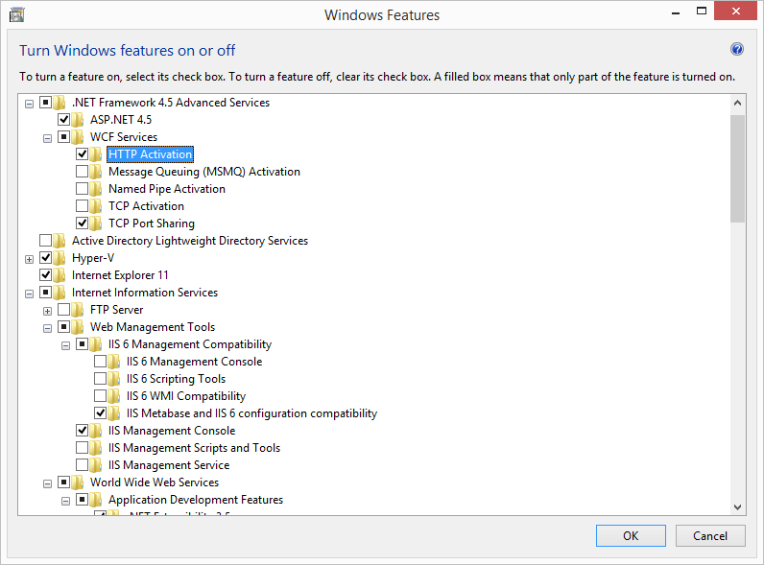Click the folder icon for ASP.NET 4.5
This screenshot has width=764, height=565.
click(78, 120)
